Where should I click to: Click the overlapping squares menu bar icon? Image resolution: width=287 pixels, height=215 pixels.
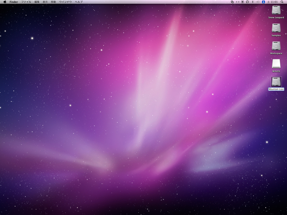(x=232, y=2)
